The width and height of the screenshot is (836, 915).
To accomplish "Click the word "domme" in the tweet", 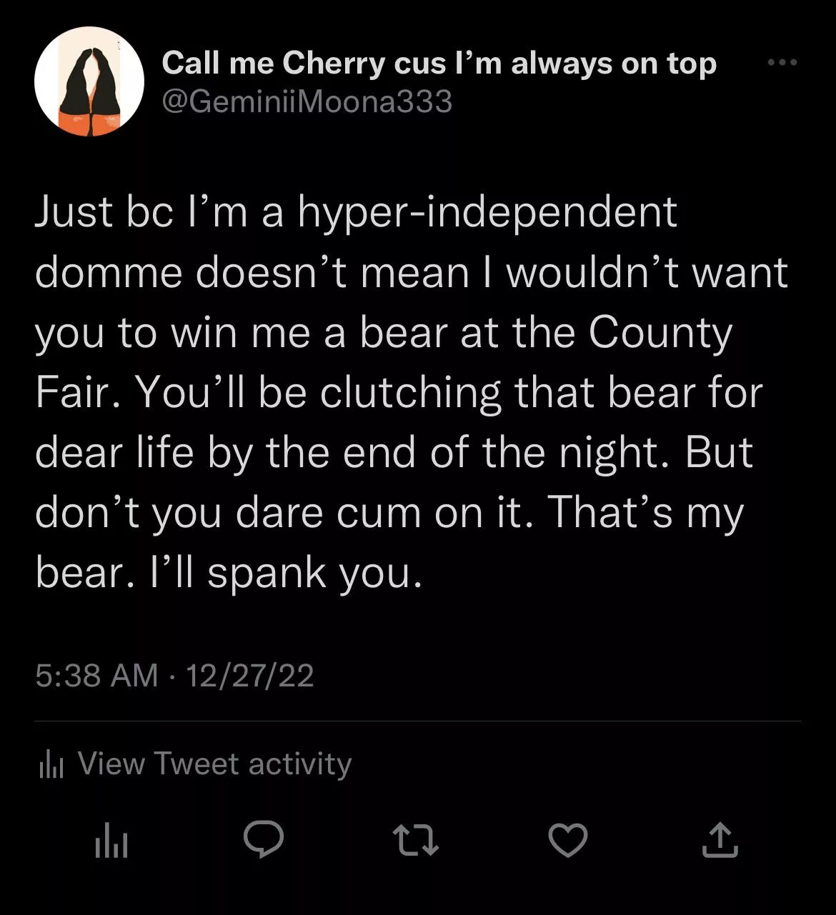I will pyautogui.click(x=109, y=273).
